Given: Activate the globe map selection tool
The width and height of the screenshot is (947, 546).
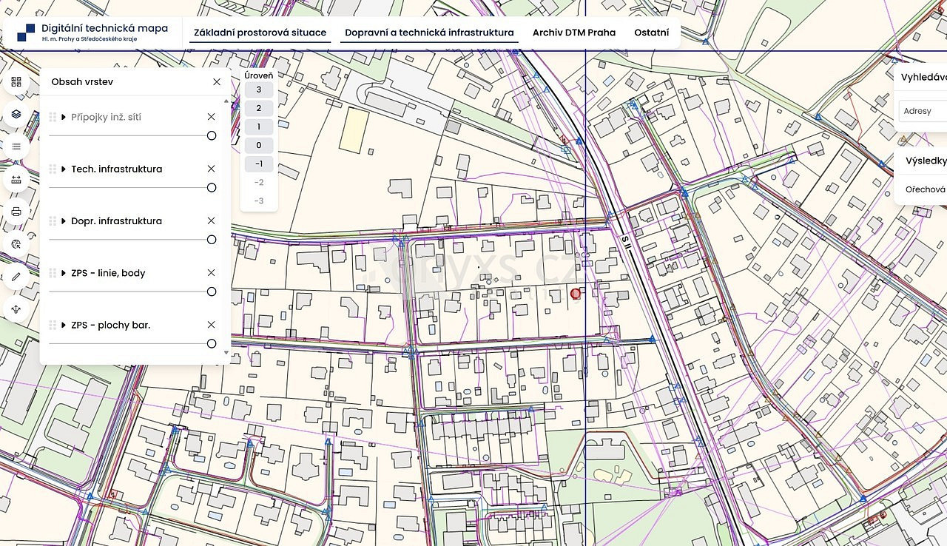Looking at the screenshot, I should click(16, 244).
